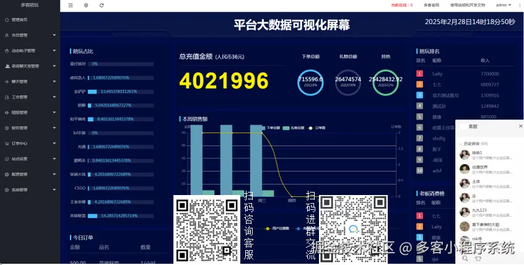Image resolution: width=524 pixels, height=265 pixels.
Task: Toggle the 下单总额 legend in weekly chart
Action: (x=271, y=128)
